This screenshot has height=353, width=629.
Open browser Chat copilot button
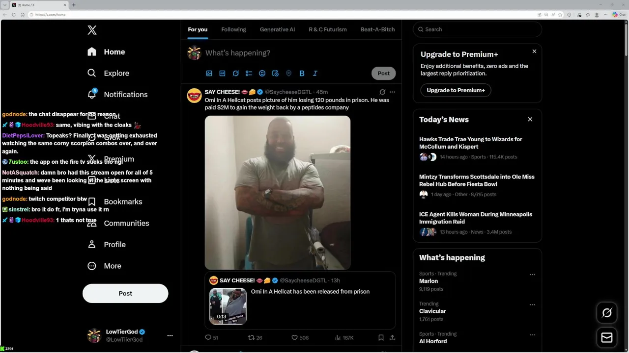(619, 15)
